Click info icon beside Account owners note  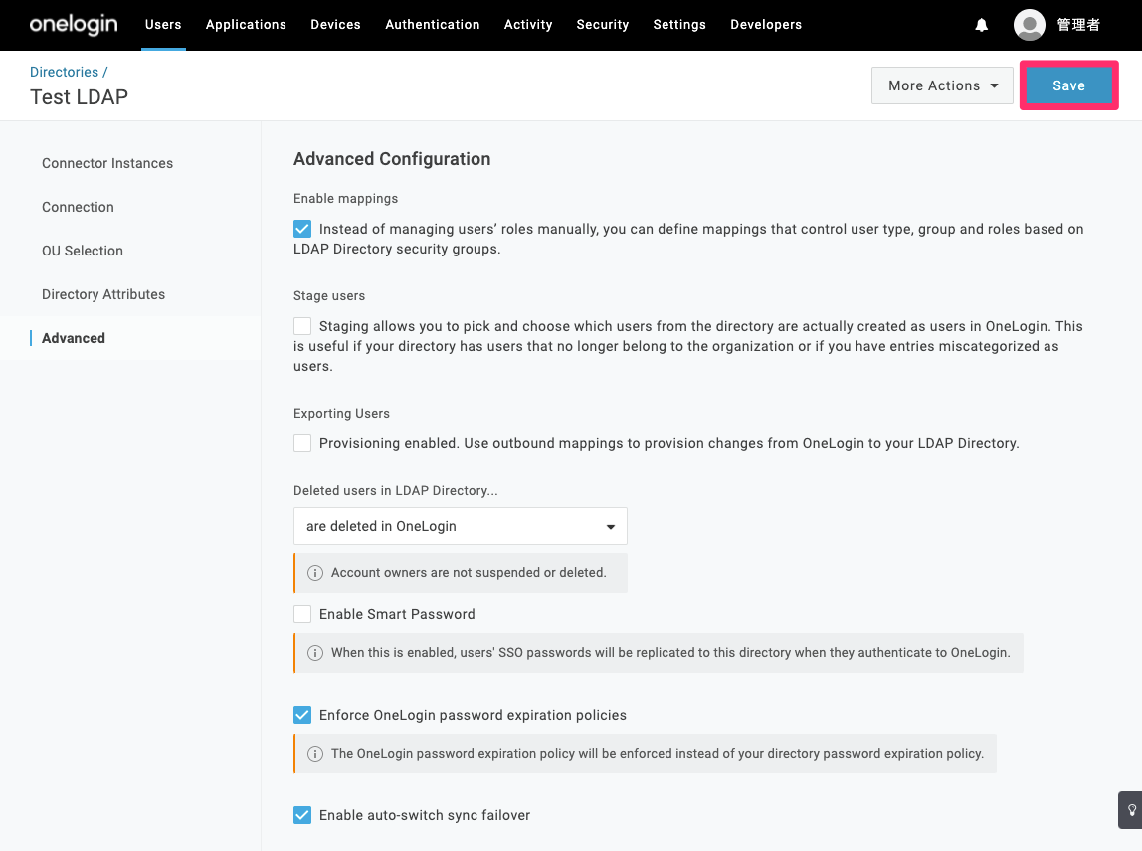[315, 573]
